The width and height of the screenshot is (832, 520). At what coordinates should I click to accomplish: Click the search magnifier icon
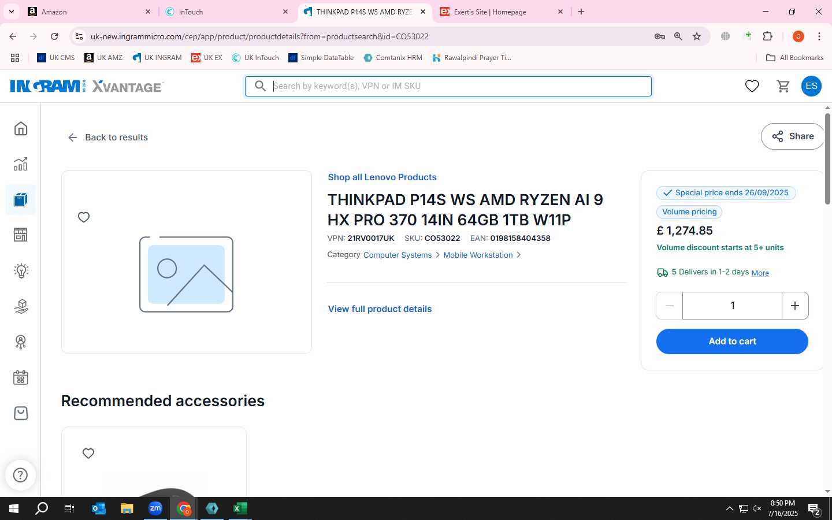261,86
